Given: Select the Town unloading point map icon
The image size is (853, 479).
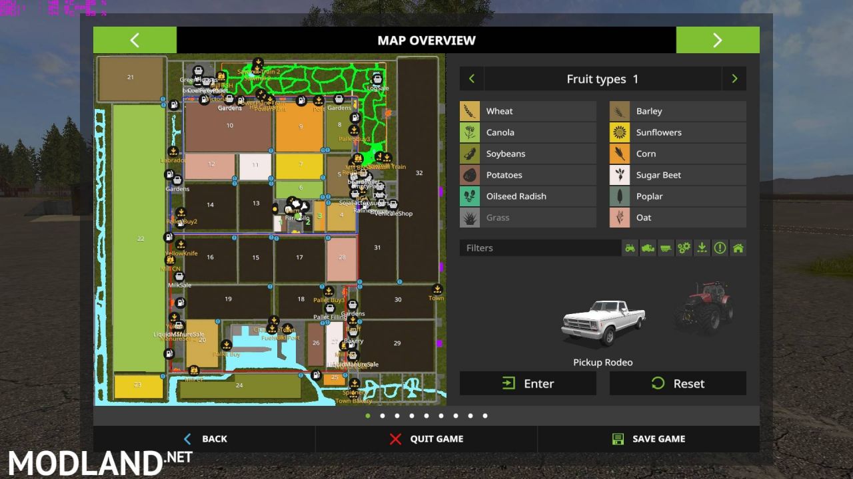Looking at the screenshot, I should coord(437,289).
